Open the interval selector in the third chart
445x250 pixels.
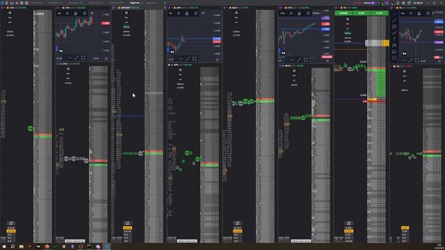click(283, 13)
